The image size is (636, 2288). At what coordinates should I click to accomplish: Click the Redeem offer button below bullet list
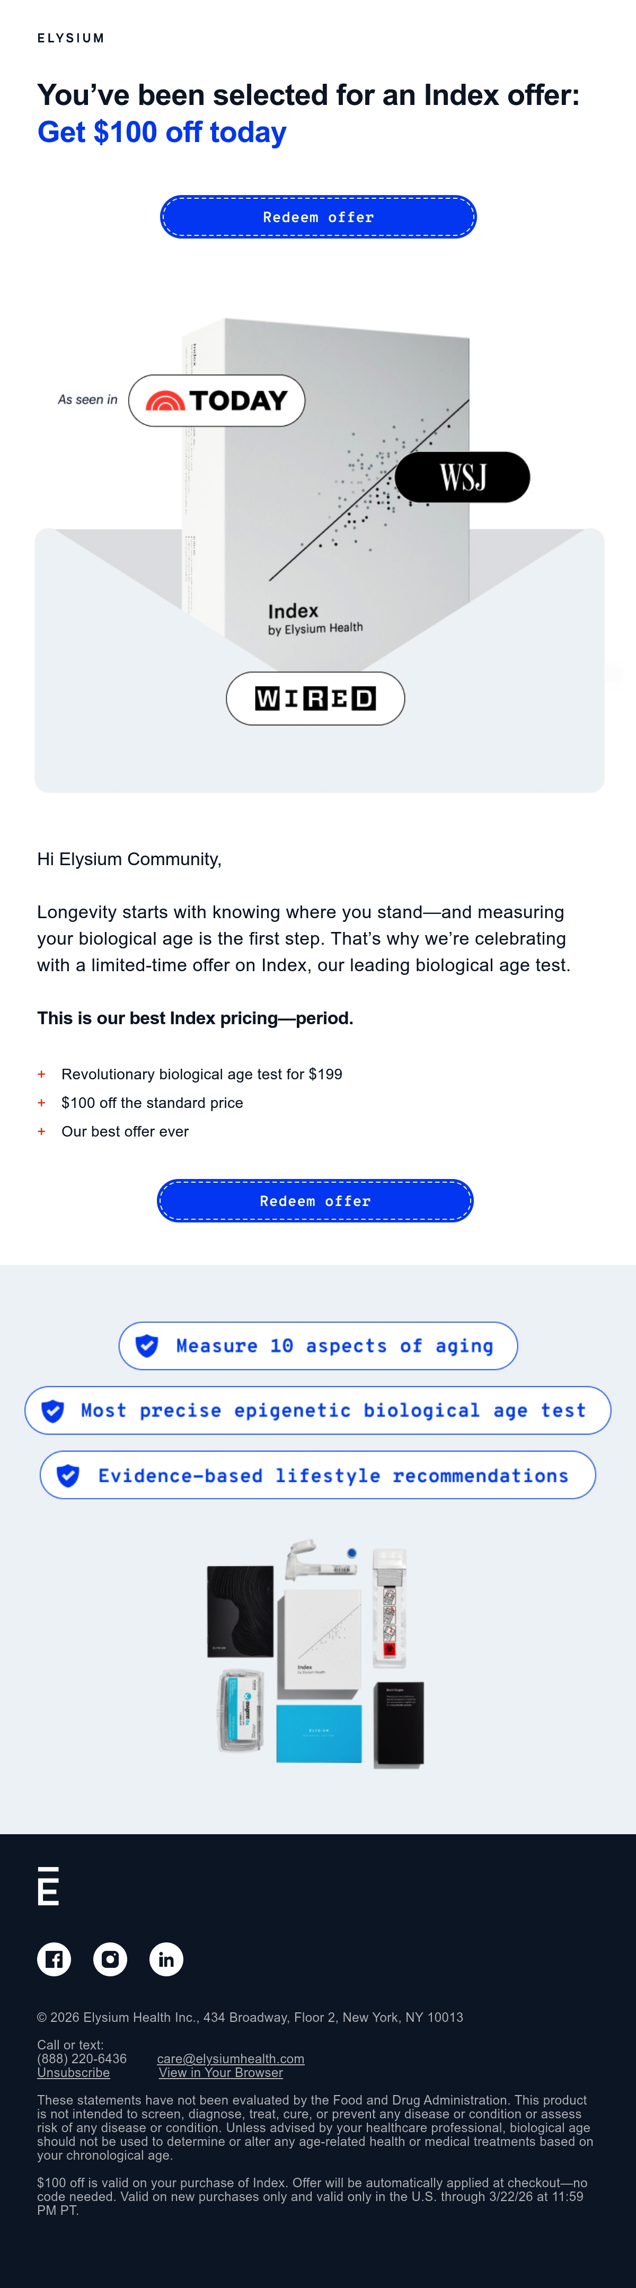point(315,1201)
